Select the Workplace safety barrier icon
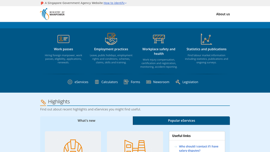This screenshot has height=152, width=270. click(159, 39)
